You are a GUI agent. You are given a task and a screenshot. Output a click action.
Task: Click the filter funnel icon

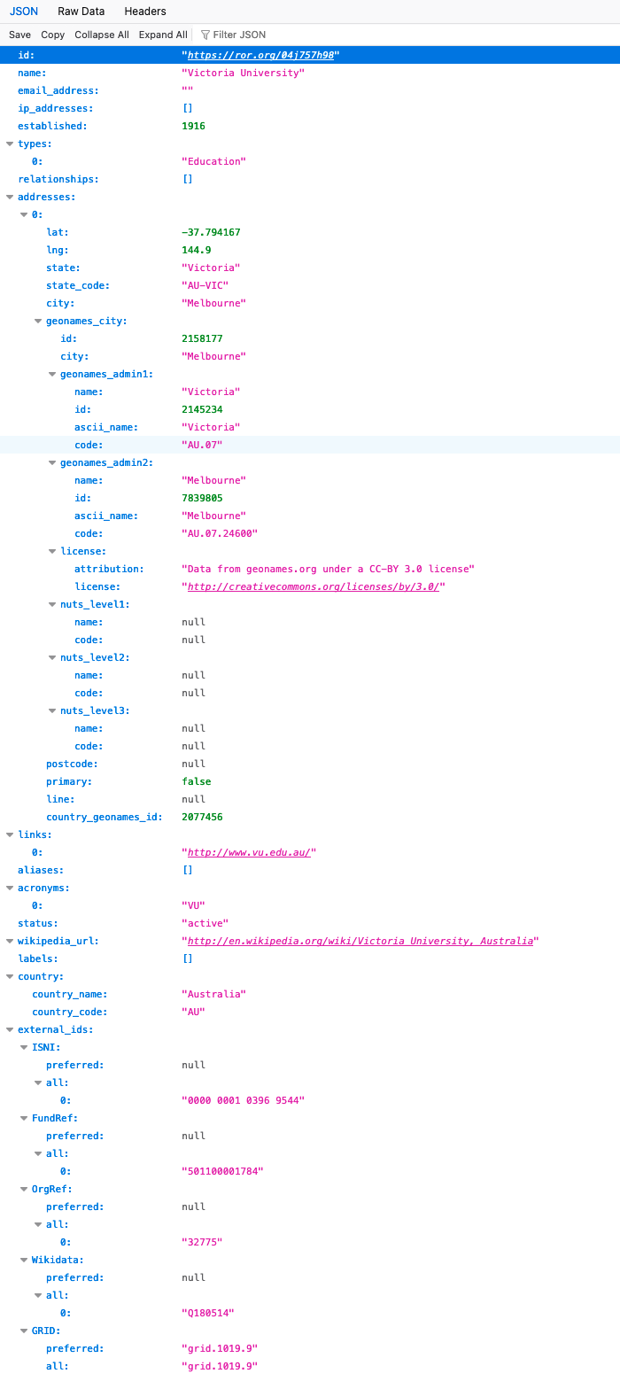pyautogui.click(x=205, y=35)
